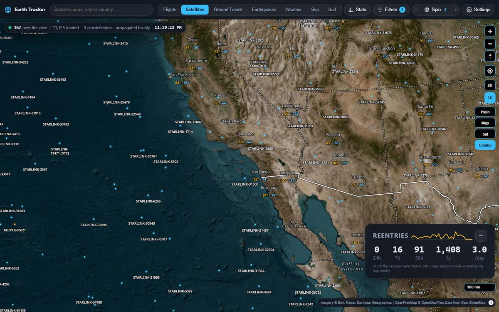Locate my position on the map
This screenshot has height=312, width=499.
pyautogui.click(x=490, y=71)
